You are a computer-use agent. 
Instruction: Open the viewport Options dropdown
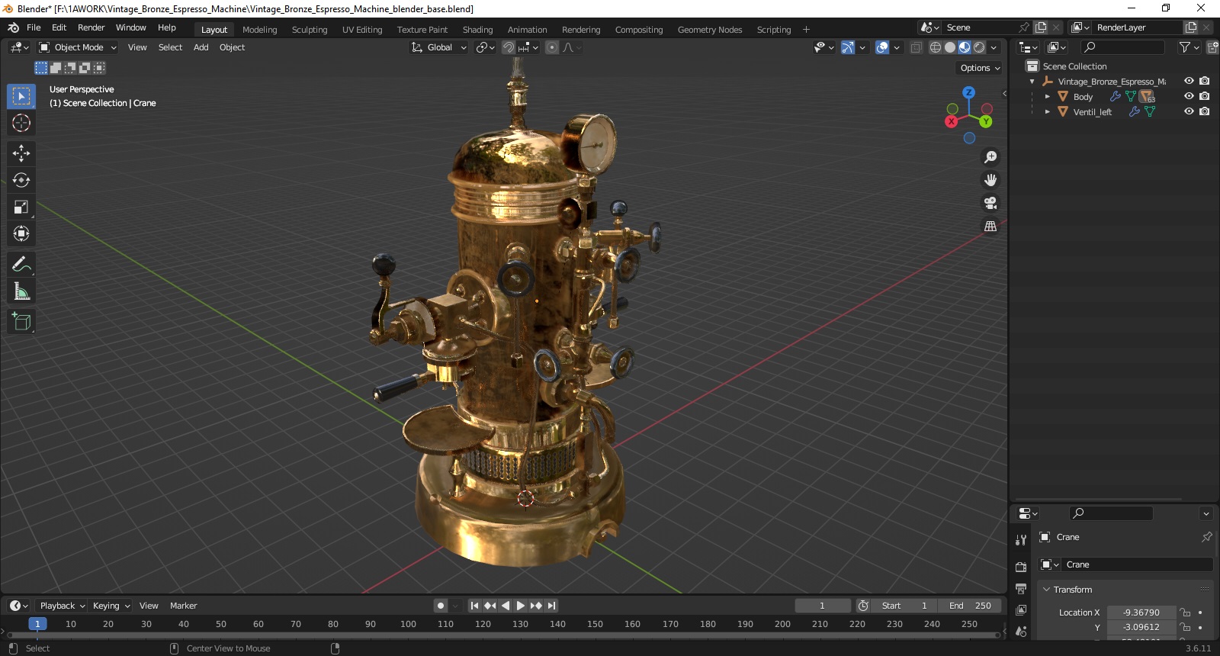coord(980,68)
